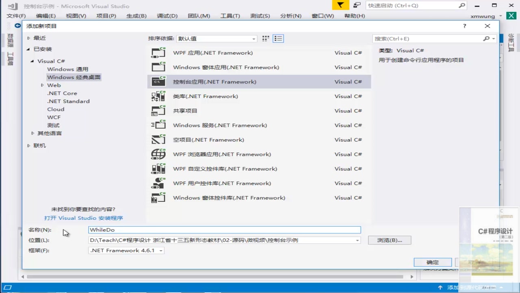This screenshot has width=520, height=293.
Task: Select the .NET Core category
Action: (62, 93)
